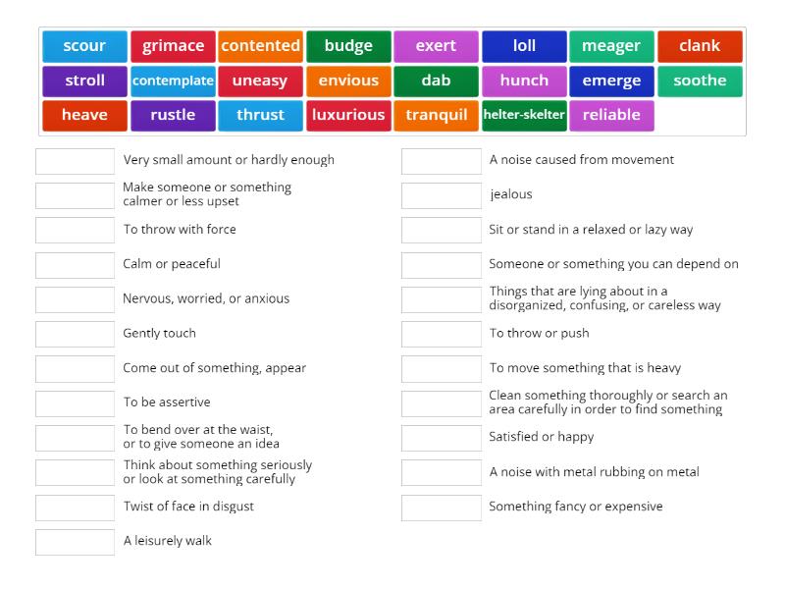Image resolution: width=785 pixels, height=589 pixels.
Task: Select the 'budge' tile
Action: [348, 45]
